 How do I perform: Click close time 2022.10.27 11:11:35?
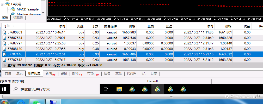199,32
